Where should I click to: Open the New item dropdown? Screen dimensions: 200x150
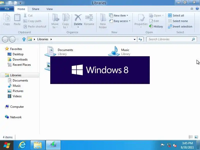118,15
